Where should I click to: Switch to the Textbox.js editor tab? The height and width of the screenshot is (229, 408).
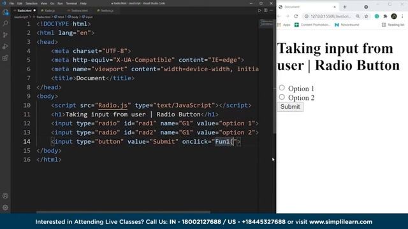pos(107,11)
